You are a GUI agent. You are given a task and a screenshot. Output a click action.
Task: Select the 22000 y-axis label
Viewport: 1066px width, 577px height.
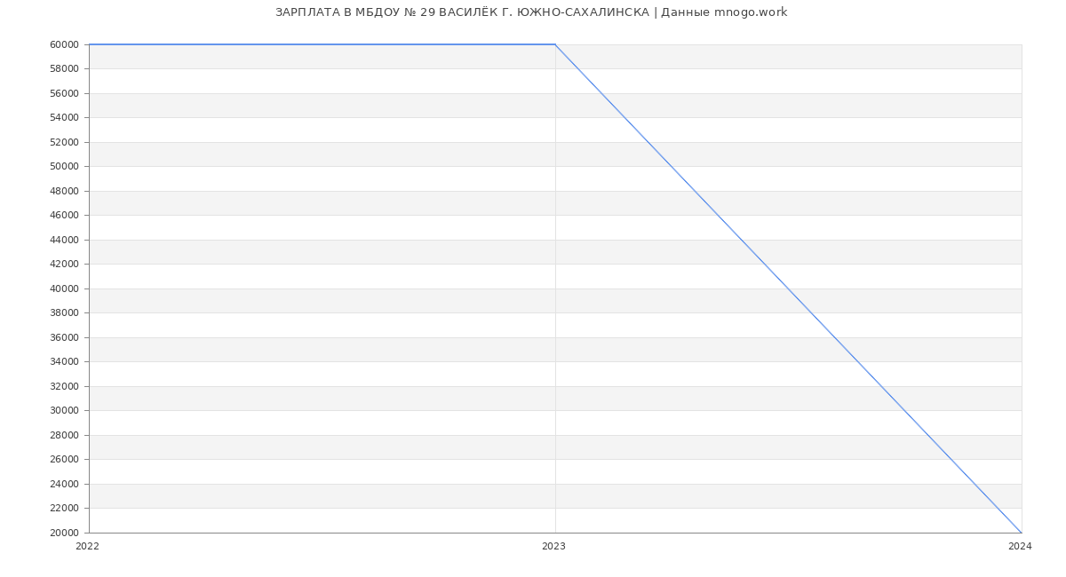point(65,509)
